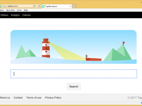Refresh the taplika.com page
This screenshot has height=106, width=142.
tap(39, 6)
